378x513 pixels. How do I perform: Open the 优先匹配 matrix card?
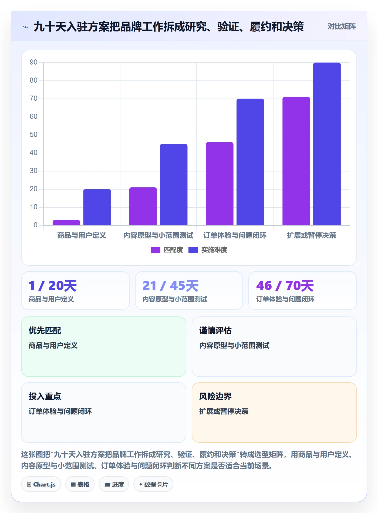point(104,347)
